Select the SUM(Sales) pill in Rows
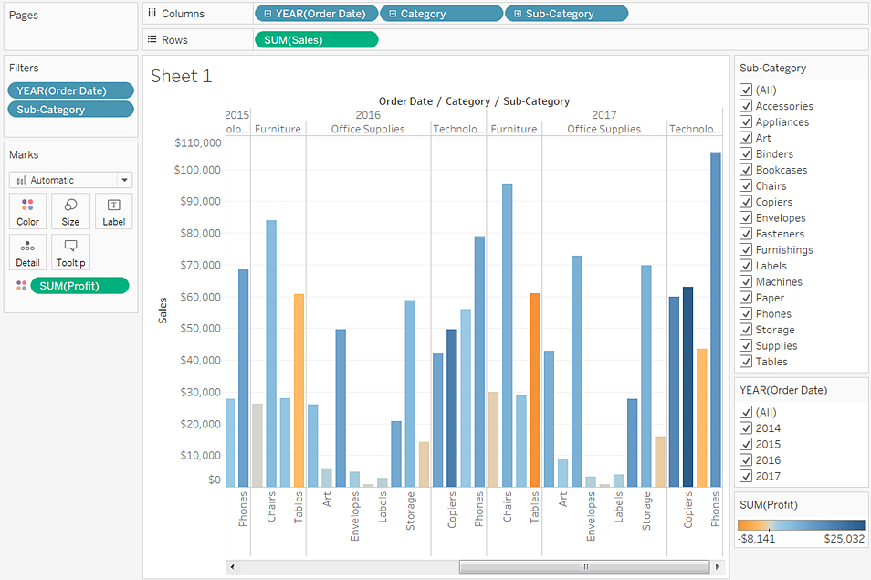 click(315, 39)
